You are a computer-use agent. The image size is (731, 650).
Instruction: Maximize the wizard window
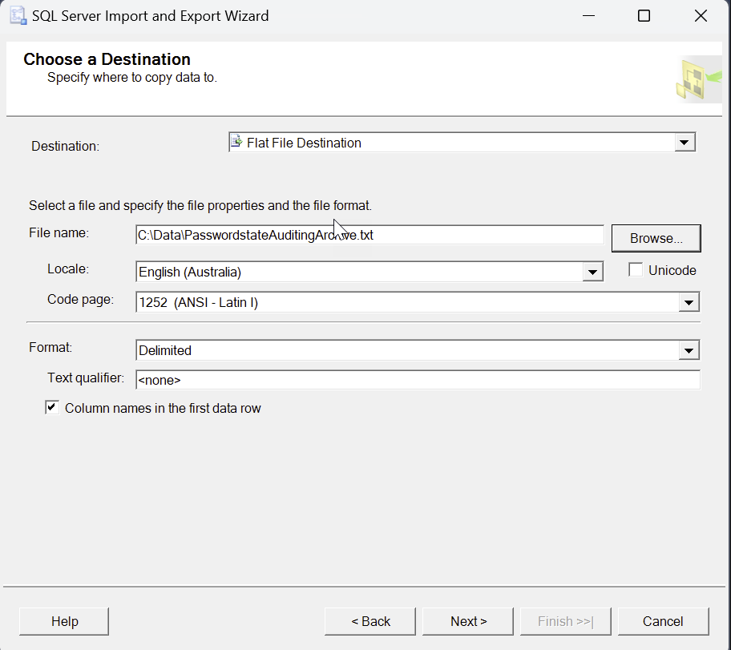click(644, 16)
